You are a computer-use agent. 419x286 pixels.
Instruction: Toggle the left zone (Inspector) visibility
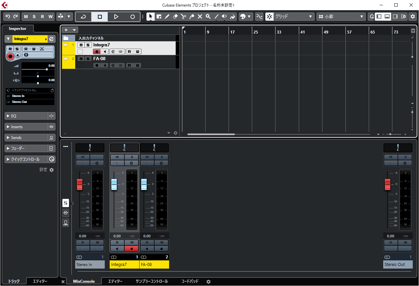pyautogui.click(x=379, y=16)
